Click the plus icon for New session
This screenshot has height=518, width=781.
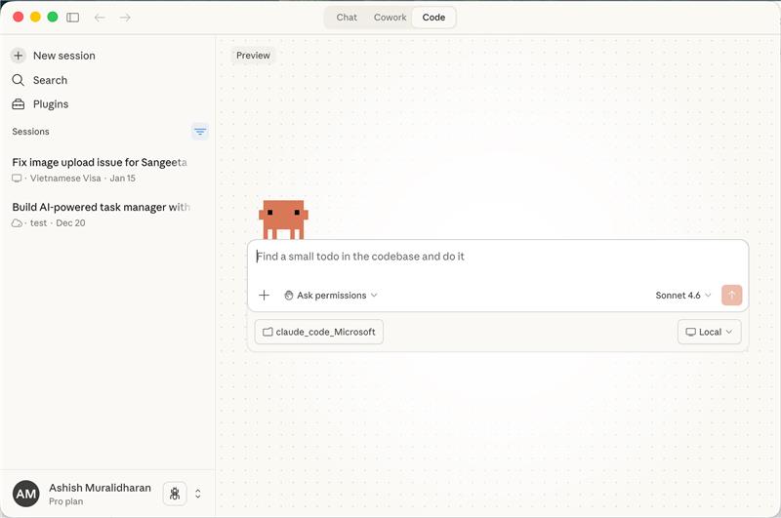pyautogui.click(x=19, y=56)
